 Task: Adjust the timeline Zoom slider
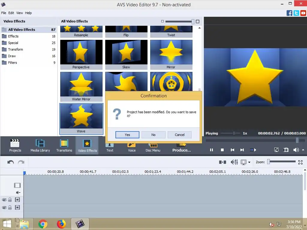(282, 161)
